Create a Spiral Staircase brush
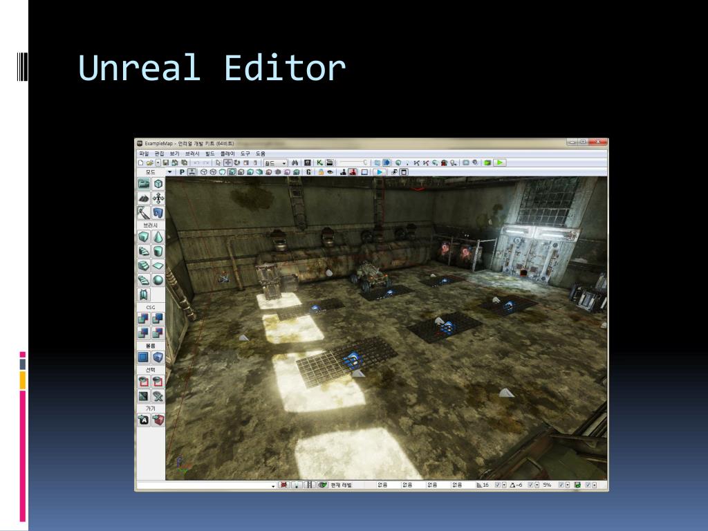Image resolution: width=708 pixels, height=531 pixels. tap(144, 280)
